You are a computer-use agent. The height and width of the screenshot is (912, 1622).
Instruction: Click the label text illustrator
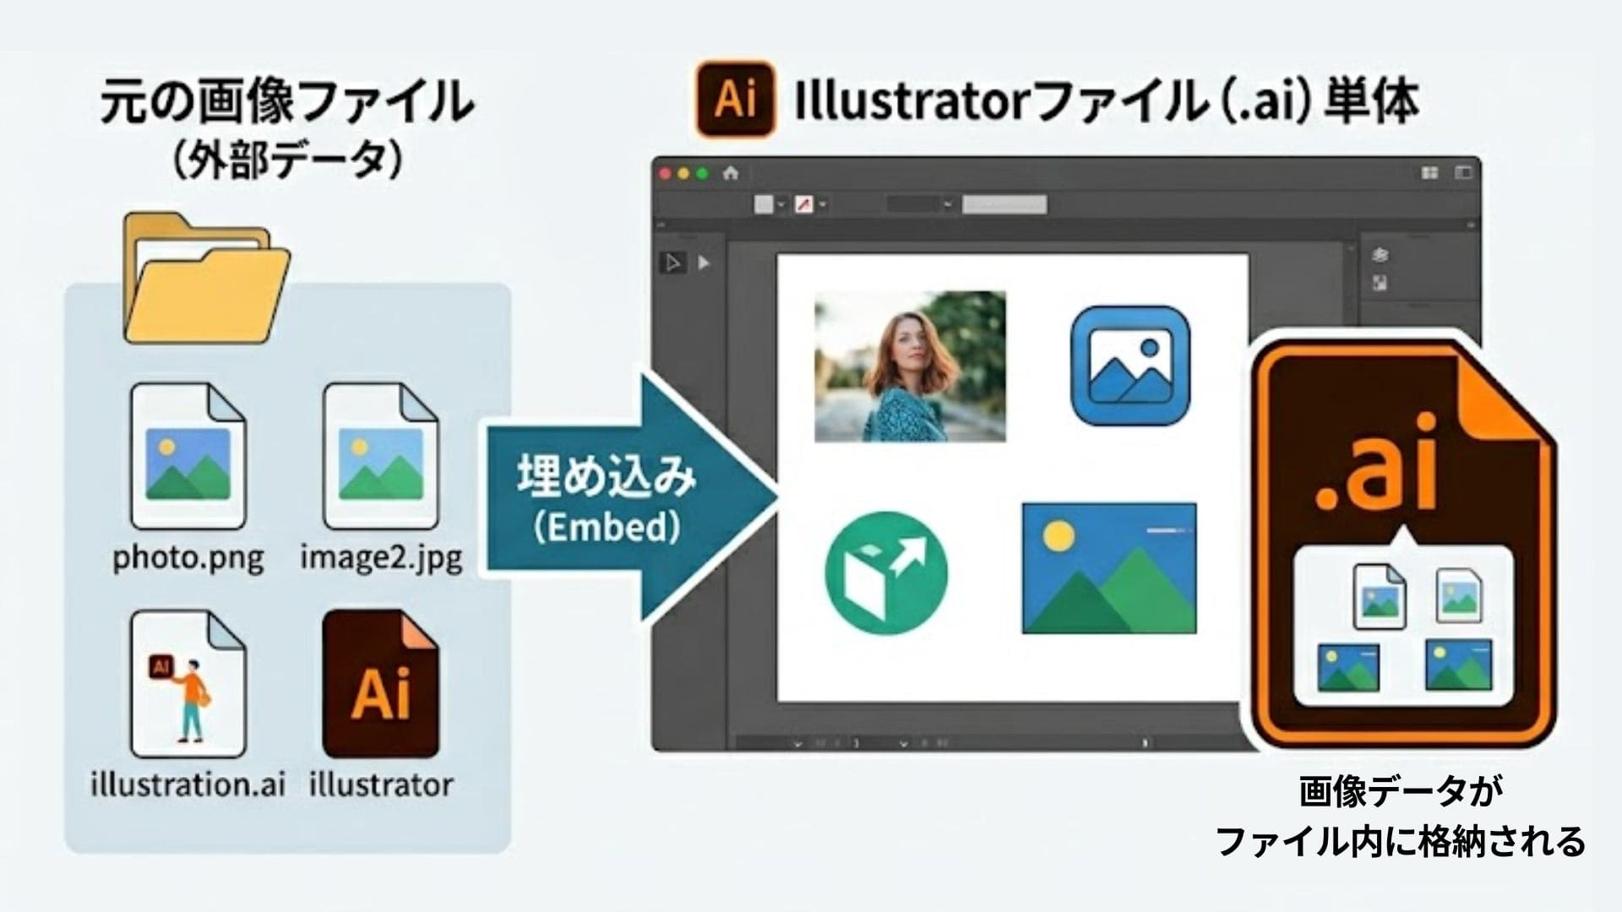point(381,784)
